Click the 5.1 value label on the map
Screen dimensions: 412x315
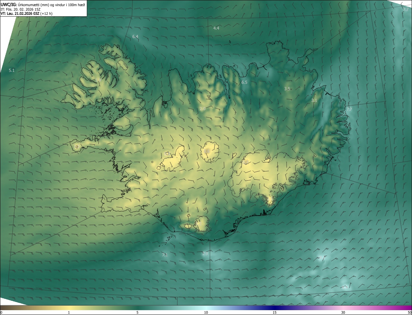tap(12, 70)
